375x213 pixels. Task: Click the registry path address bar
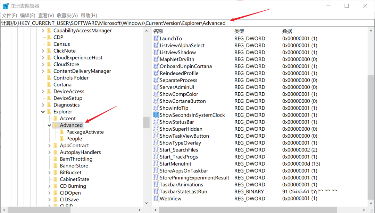(x=187, y=23)
